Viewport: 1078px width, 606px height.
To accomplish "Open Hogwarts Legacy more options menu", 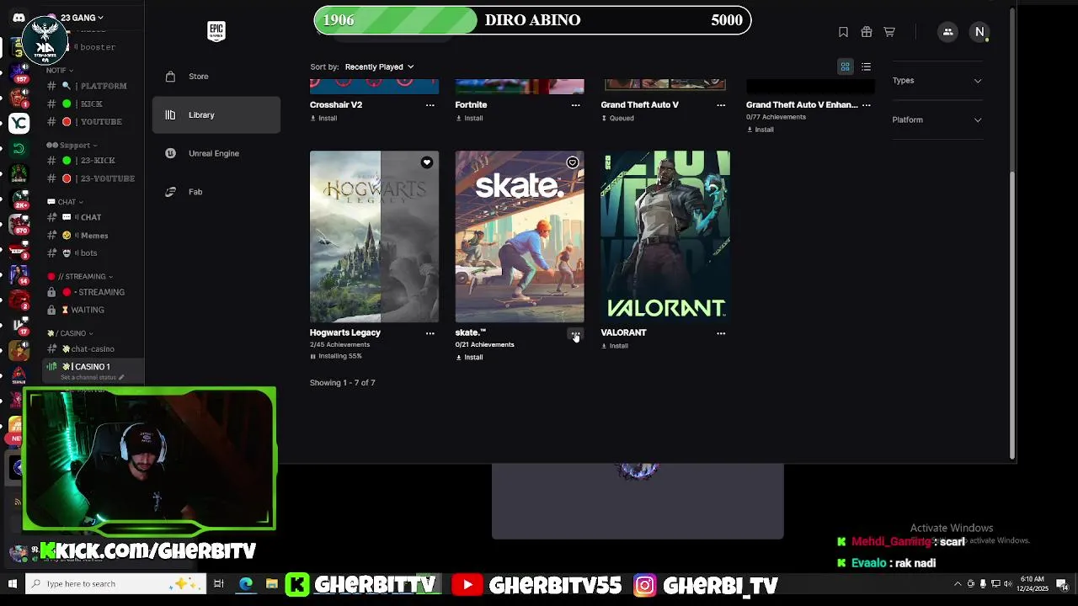I will (x=430, y=333).
